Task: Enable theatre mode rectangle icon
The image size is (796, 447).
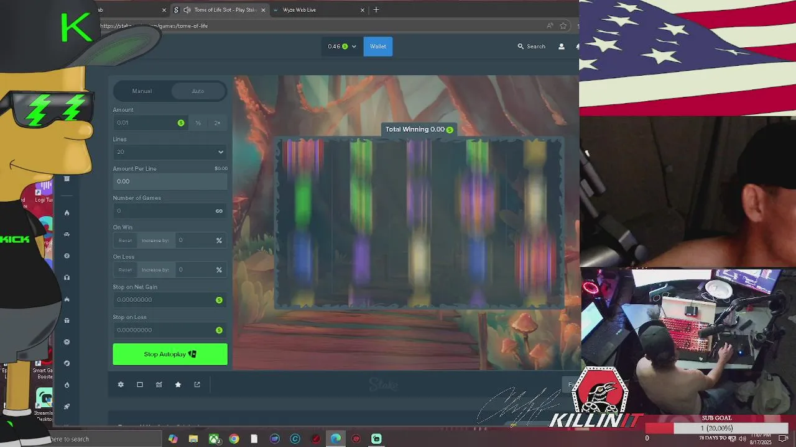Action: tap(140, 385)
